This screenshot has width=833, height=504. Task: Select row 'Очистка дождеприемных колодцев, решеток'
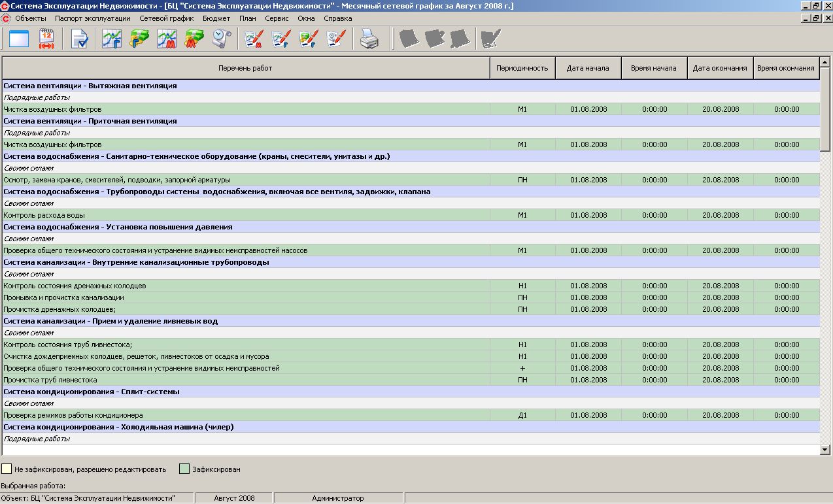coord(411,356)
